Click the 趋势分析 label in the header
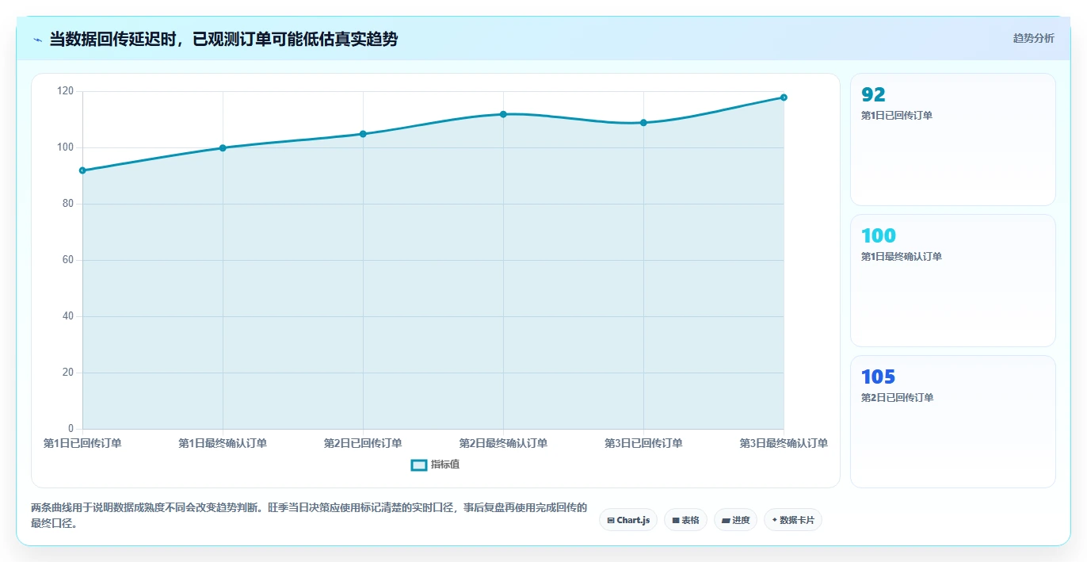The width and height of the screenshot is (1087, 562). [x=1033, y=38]
